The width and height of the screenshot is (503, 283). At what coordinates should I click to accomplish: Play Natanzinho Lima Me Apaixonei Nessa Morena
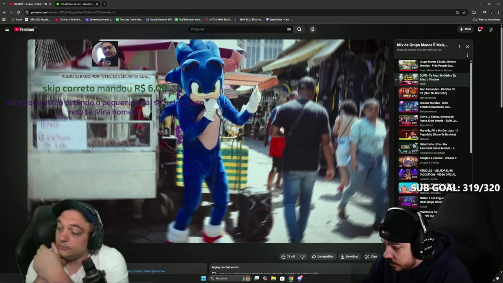pos(432,148)
